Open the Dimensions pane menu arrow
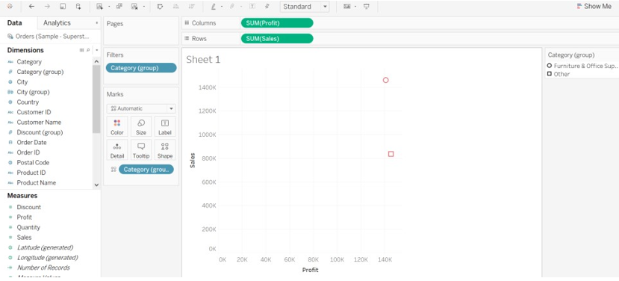Viewport: 619px width, 281px height. tap(97, 50)
